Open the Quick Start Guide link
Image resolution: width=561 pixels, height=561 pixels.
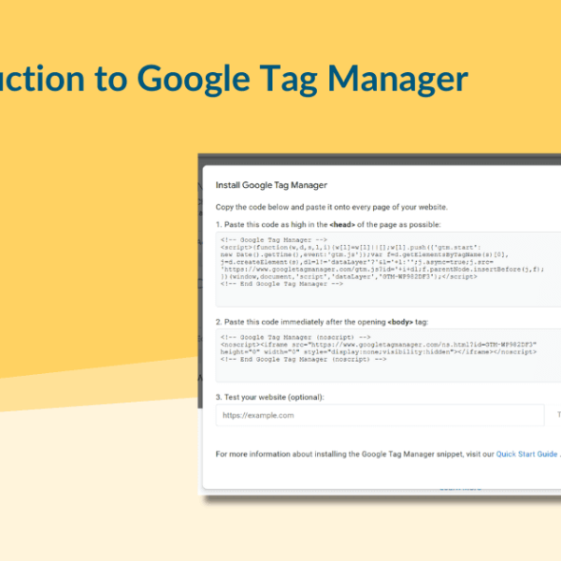pos(525,454)
